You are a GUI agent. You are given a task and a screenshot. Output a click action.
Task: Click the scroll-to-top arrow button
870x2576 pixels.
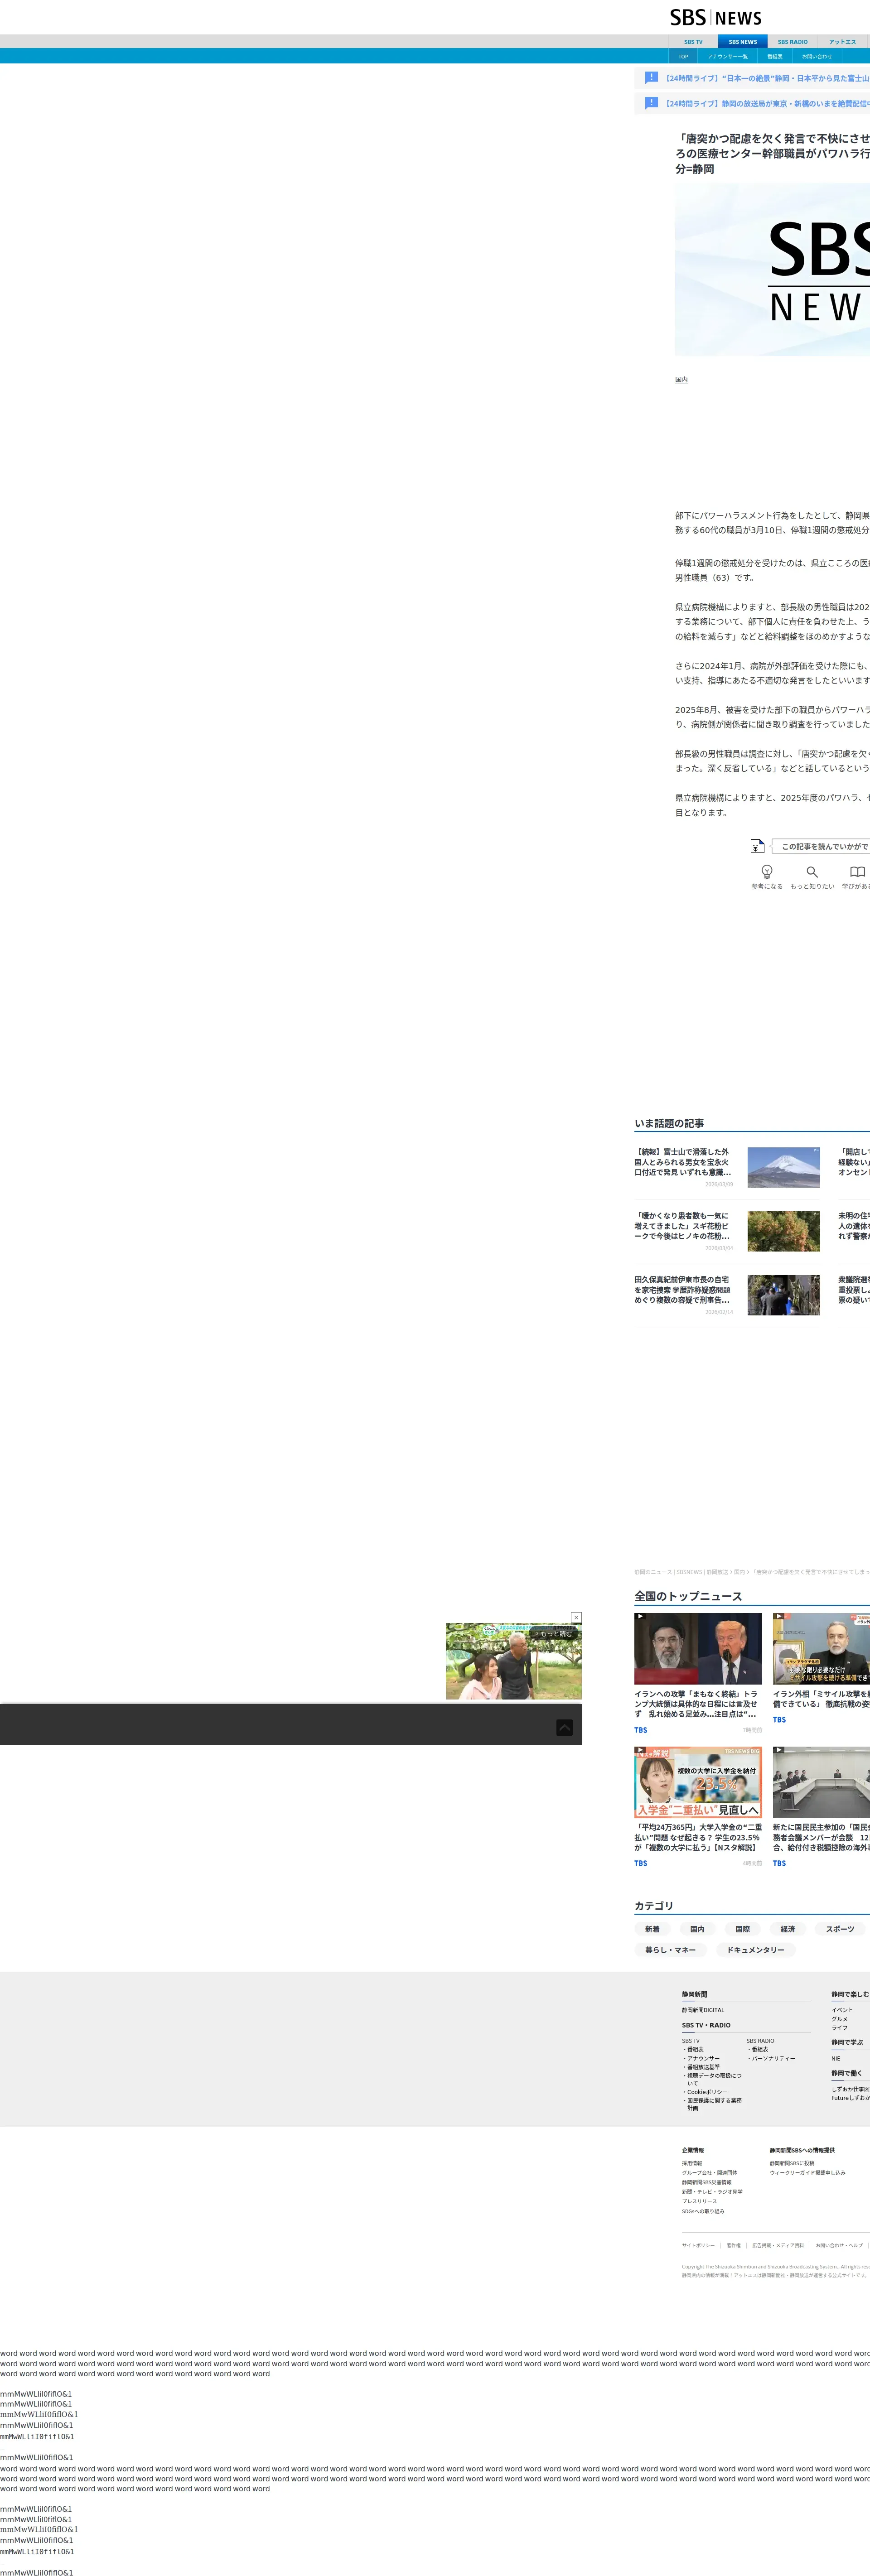(564, 1727)
